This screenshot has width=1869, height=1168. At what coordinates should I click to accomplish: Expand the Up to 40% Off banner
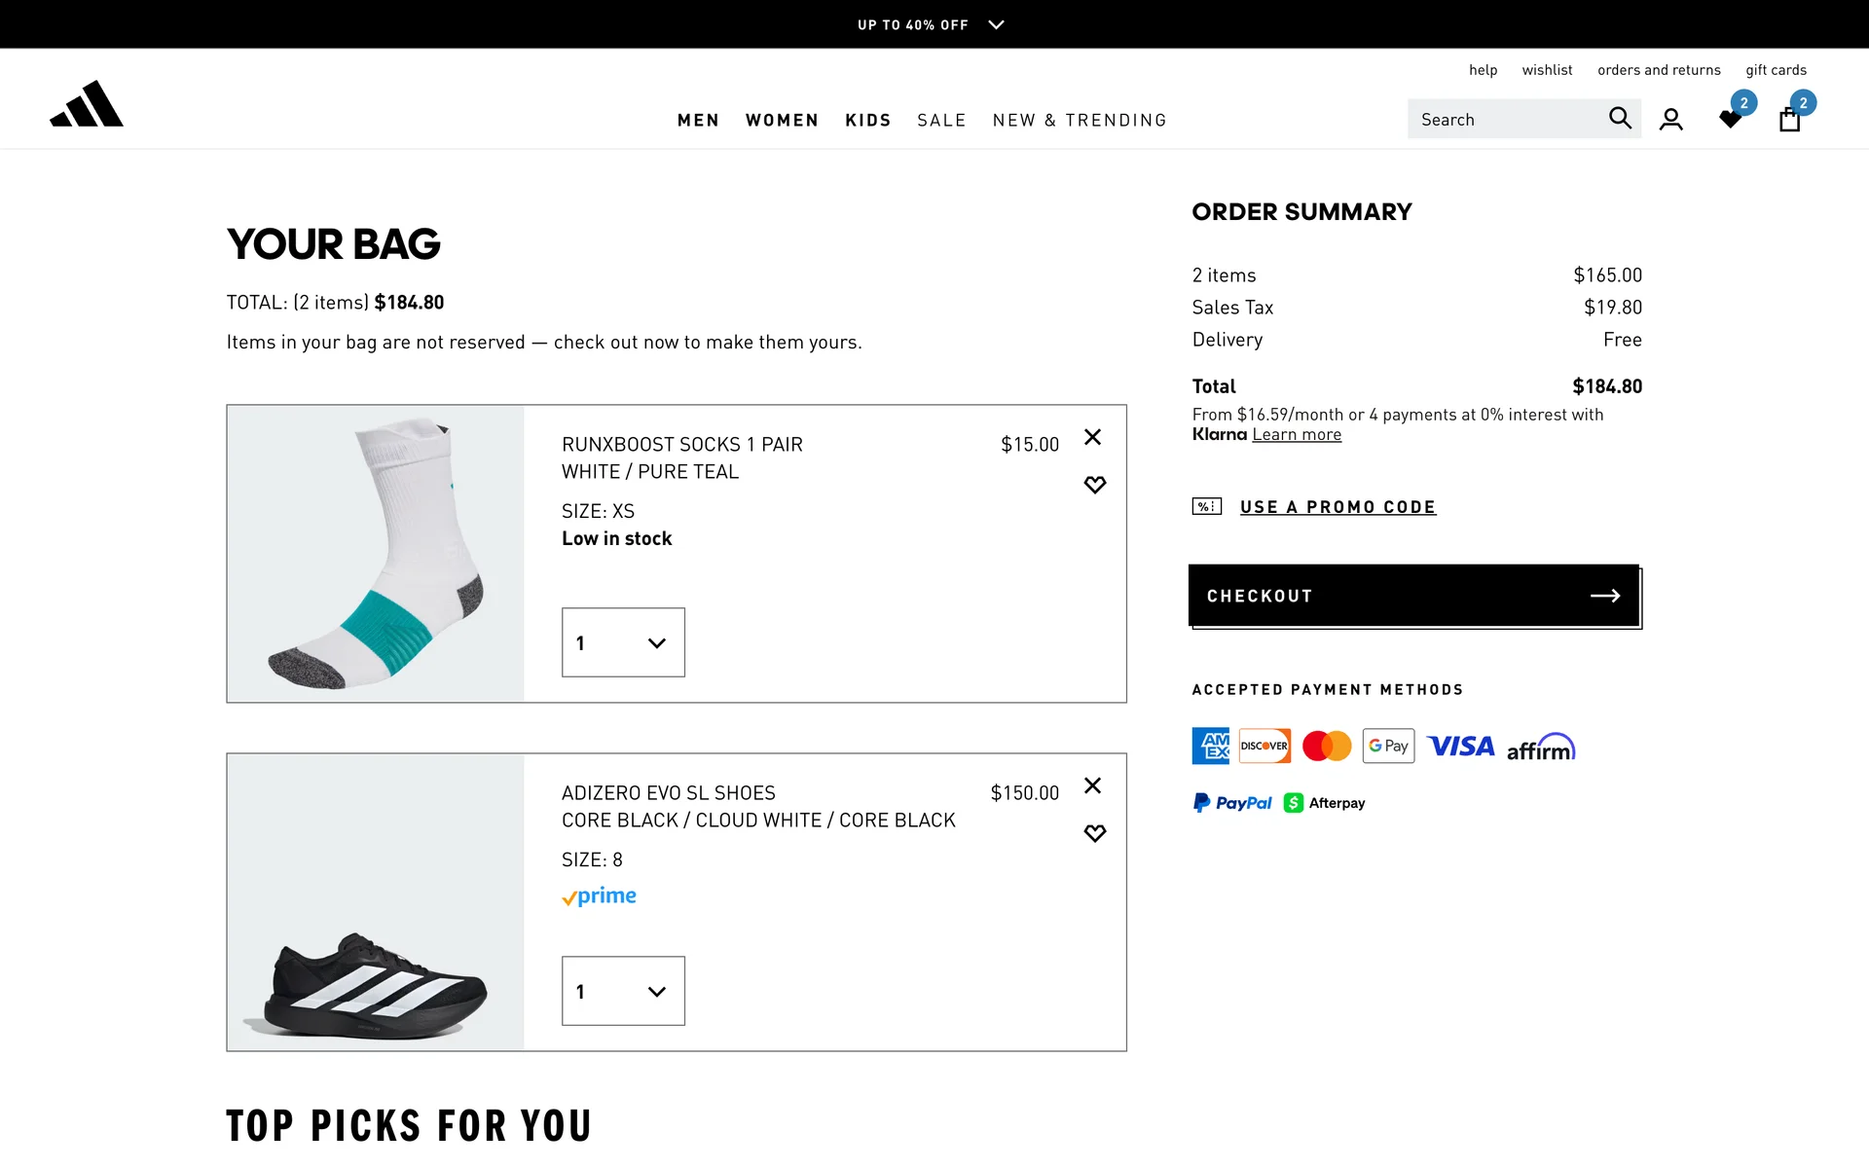[x=996, y=25]
